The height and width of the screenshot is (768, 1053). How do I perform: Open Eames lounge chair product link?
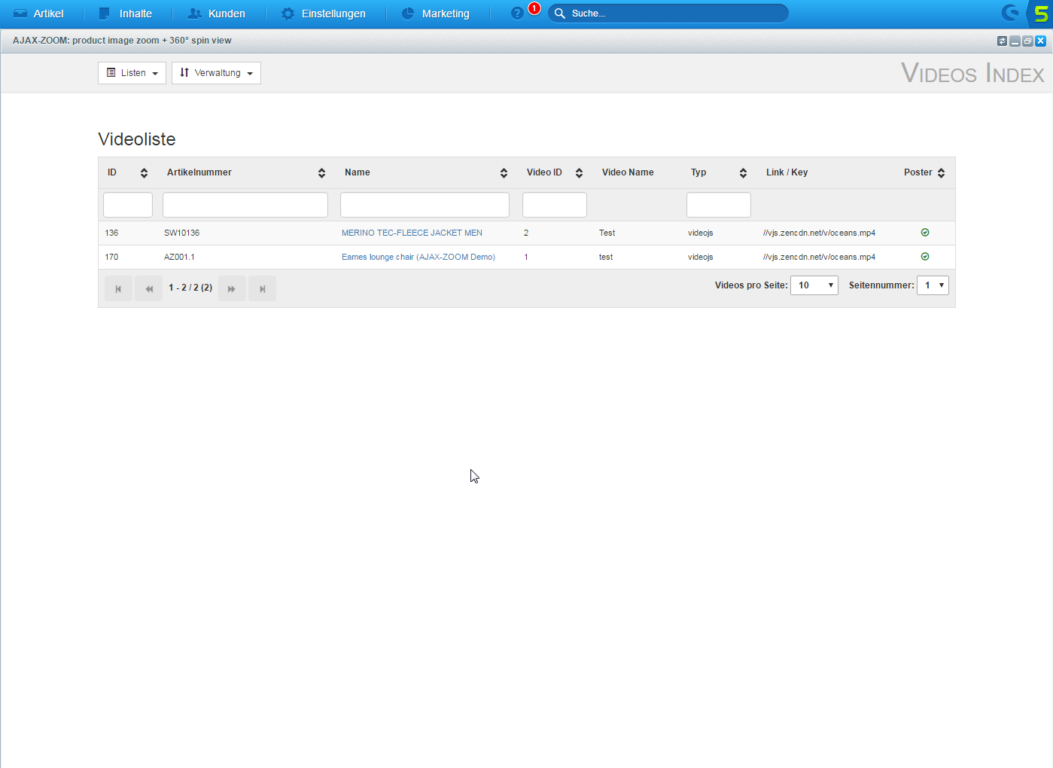point(418,258)
